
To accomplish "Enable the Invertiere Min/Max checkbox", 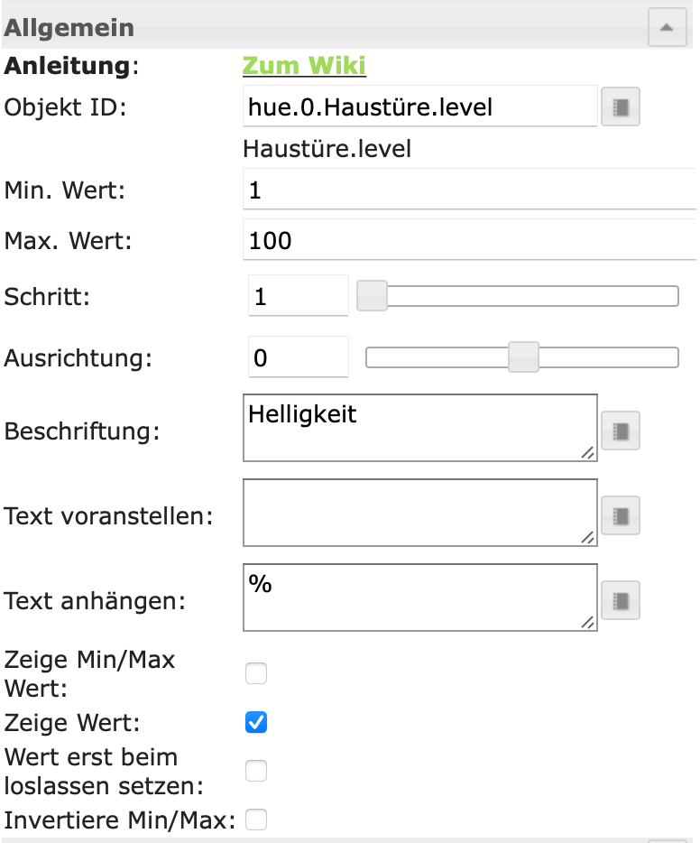I will tap(257, 820).
